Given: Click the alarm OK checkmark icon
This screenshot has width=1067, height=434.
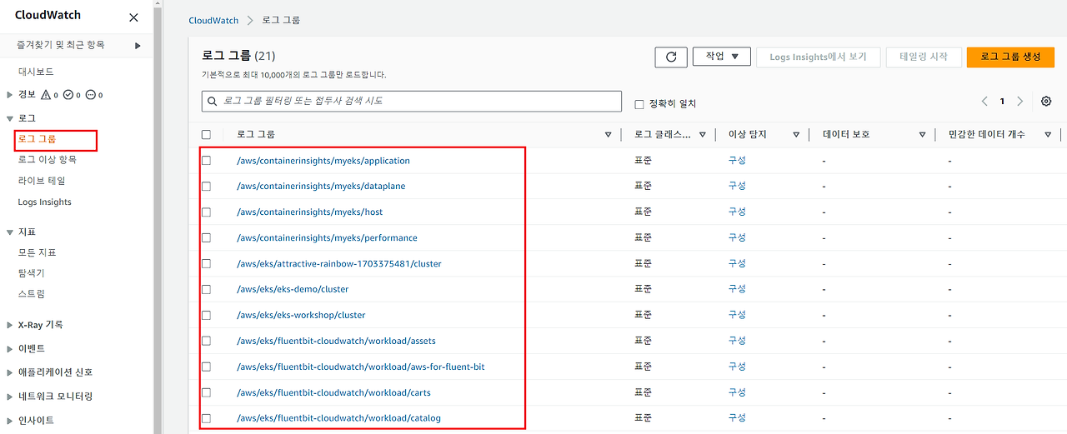Looking at the screenshot, I should pyautogui.click(x=68, y=95).
